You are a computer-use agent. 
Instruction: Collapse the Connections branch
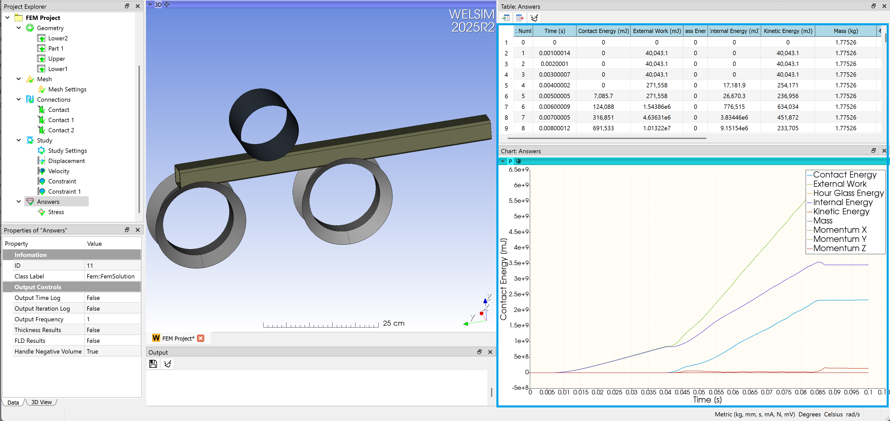point(19,99)
